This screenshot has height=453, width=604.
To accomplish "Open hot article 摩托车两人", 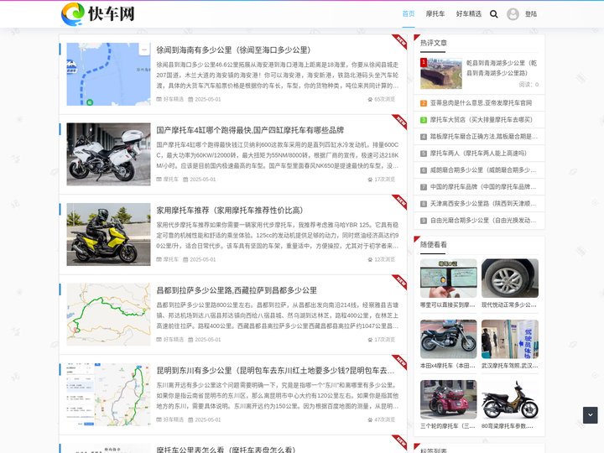I will click(478, 154).
